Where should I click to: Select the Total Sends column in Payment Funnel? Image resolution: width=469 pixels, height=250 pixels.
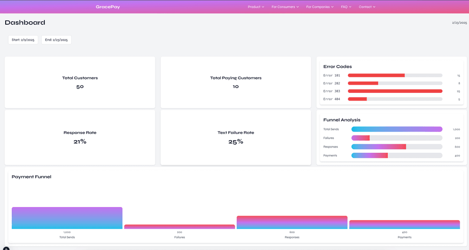[67, 218]
